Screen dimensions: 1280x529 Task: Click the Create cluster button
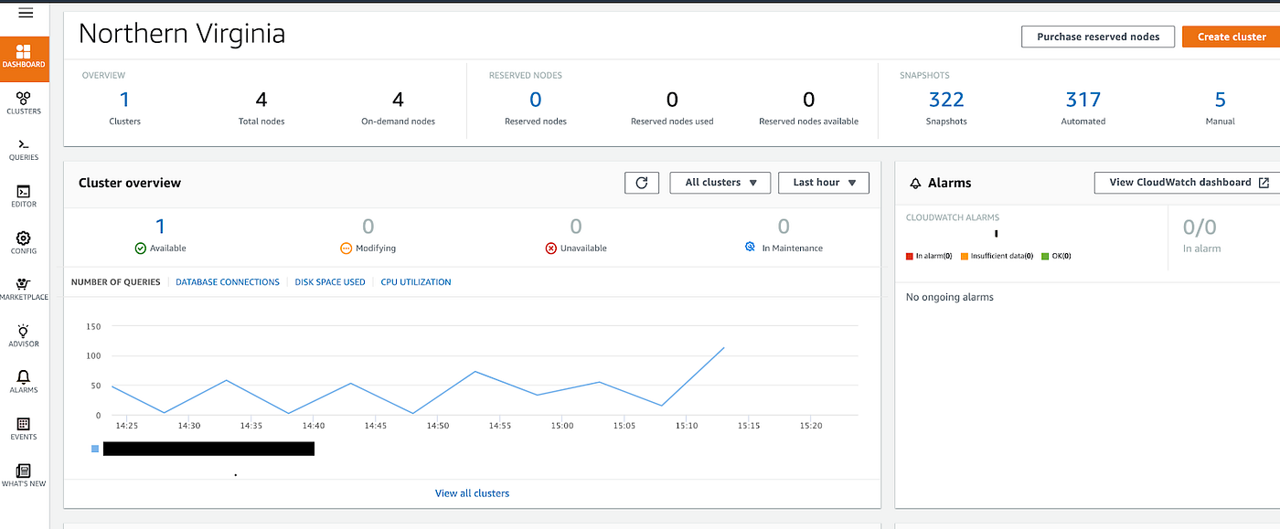(1232, 37)
